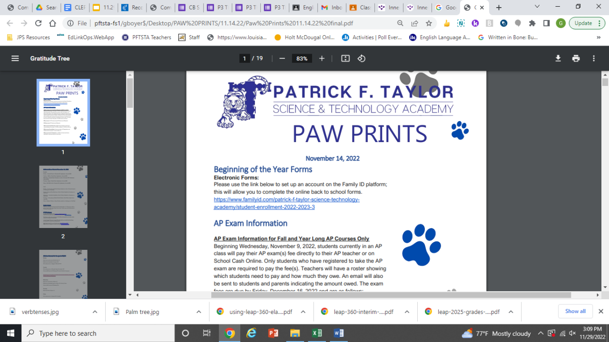The width and height of the screenshot is (609, 342).
Task: Open the tab search dropdown arrow
Action: coord(537,7)
